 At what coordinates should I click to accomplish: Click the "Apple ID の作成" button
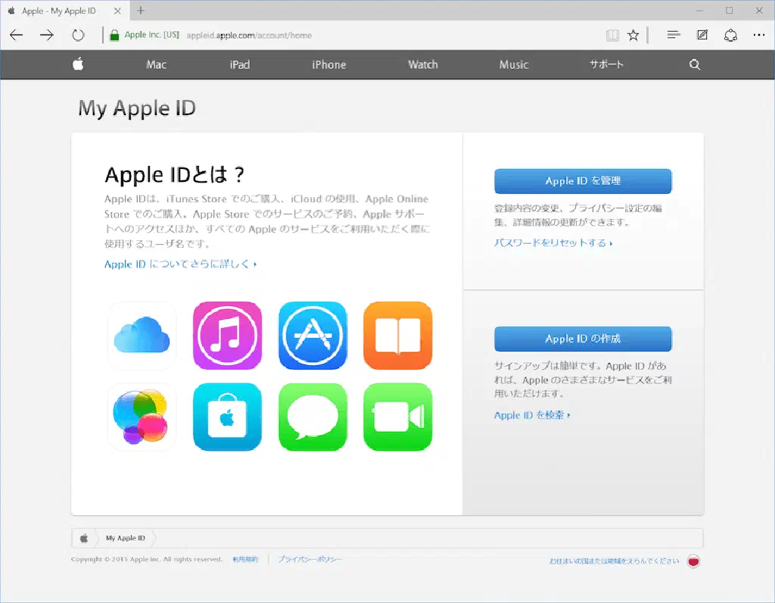coord(583,339)
